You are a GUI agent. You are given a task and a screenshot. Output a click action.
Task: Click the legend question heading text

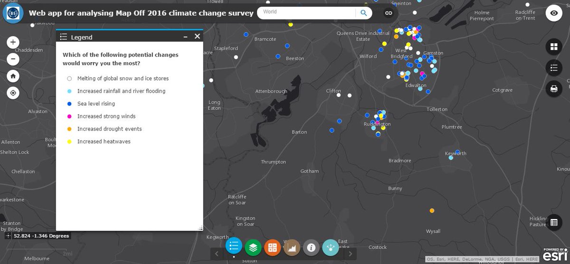(121, 59)
